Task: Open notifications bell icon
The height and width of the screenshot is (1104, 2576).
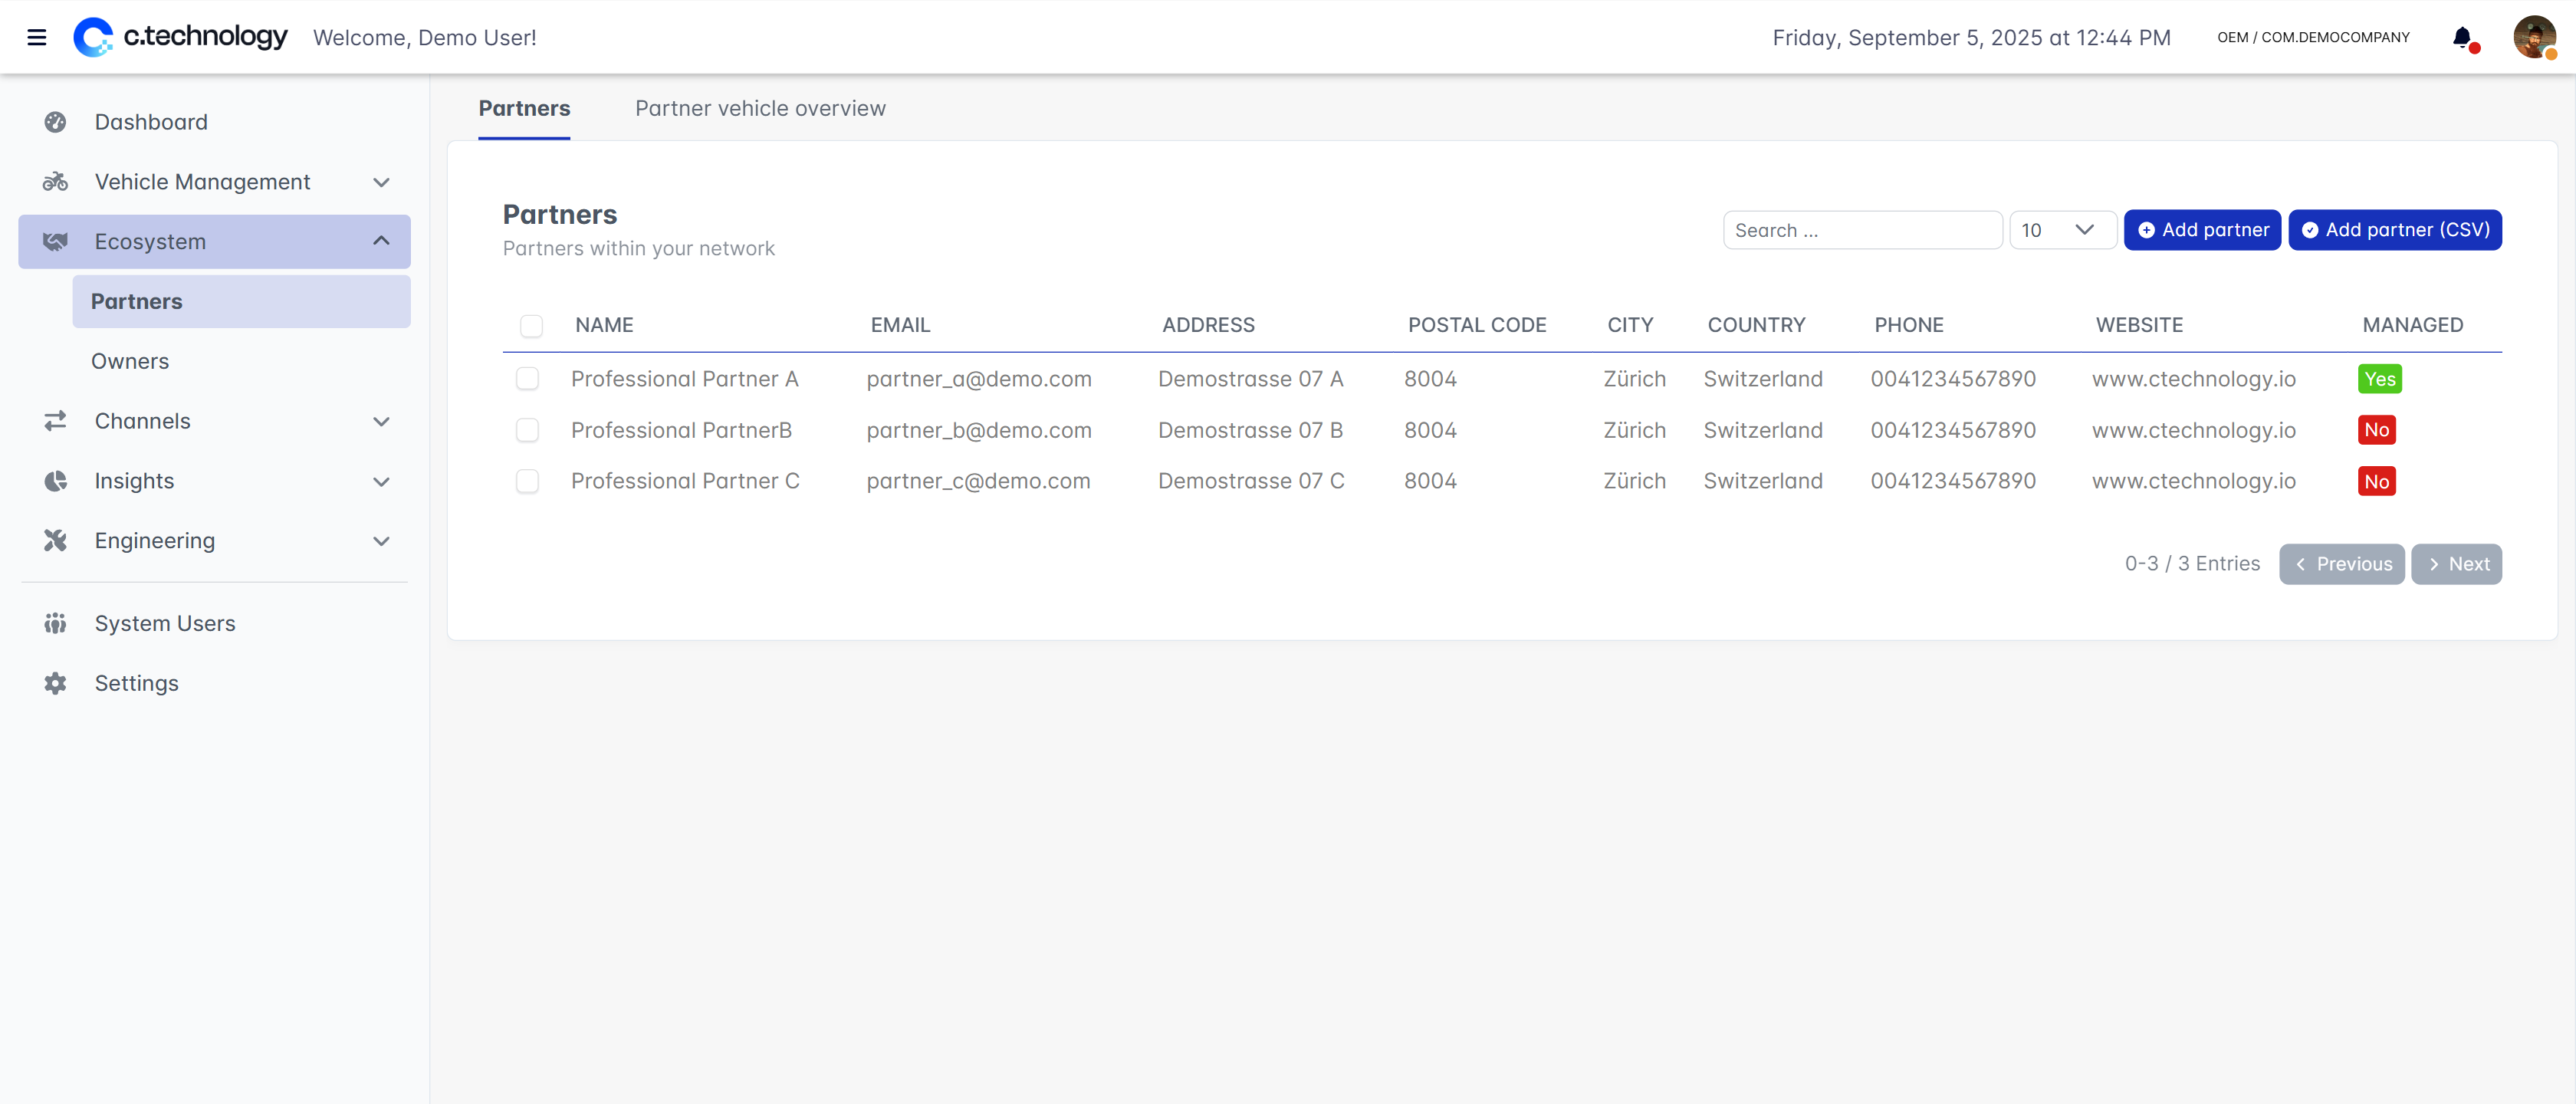Action: coord(2462,38)
